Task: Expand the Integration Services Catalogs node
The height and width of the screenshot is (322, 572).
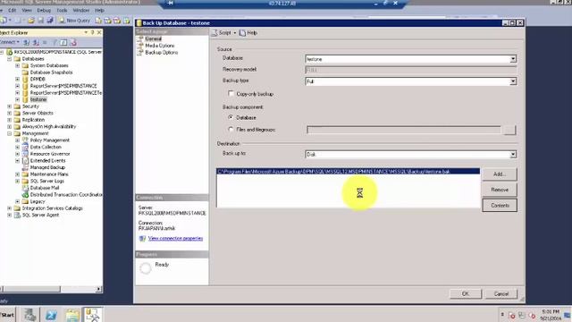Action: [x=10, y=208]
